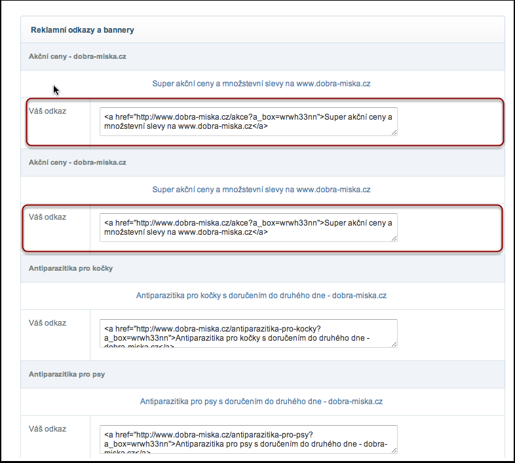
Task: Click the Antiparazitika pro psy section header
Action: tap(67, 374)
